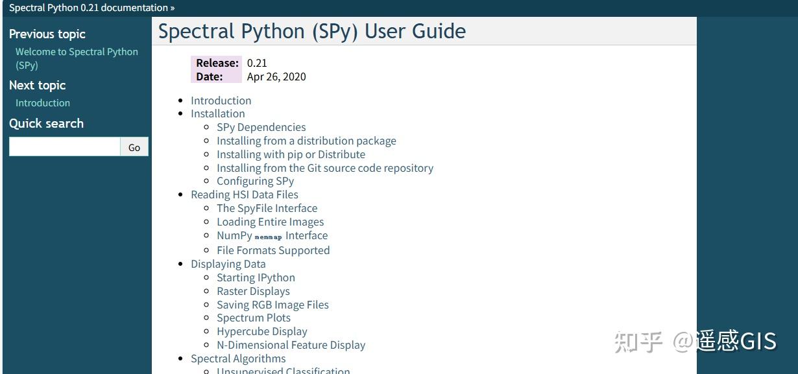
Task: Open Installing from the Git source code repository
Action: (x=324, y=168)
